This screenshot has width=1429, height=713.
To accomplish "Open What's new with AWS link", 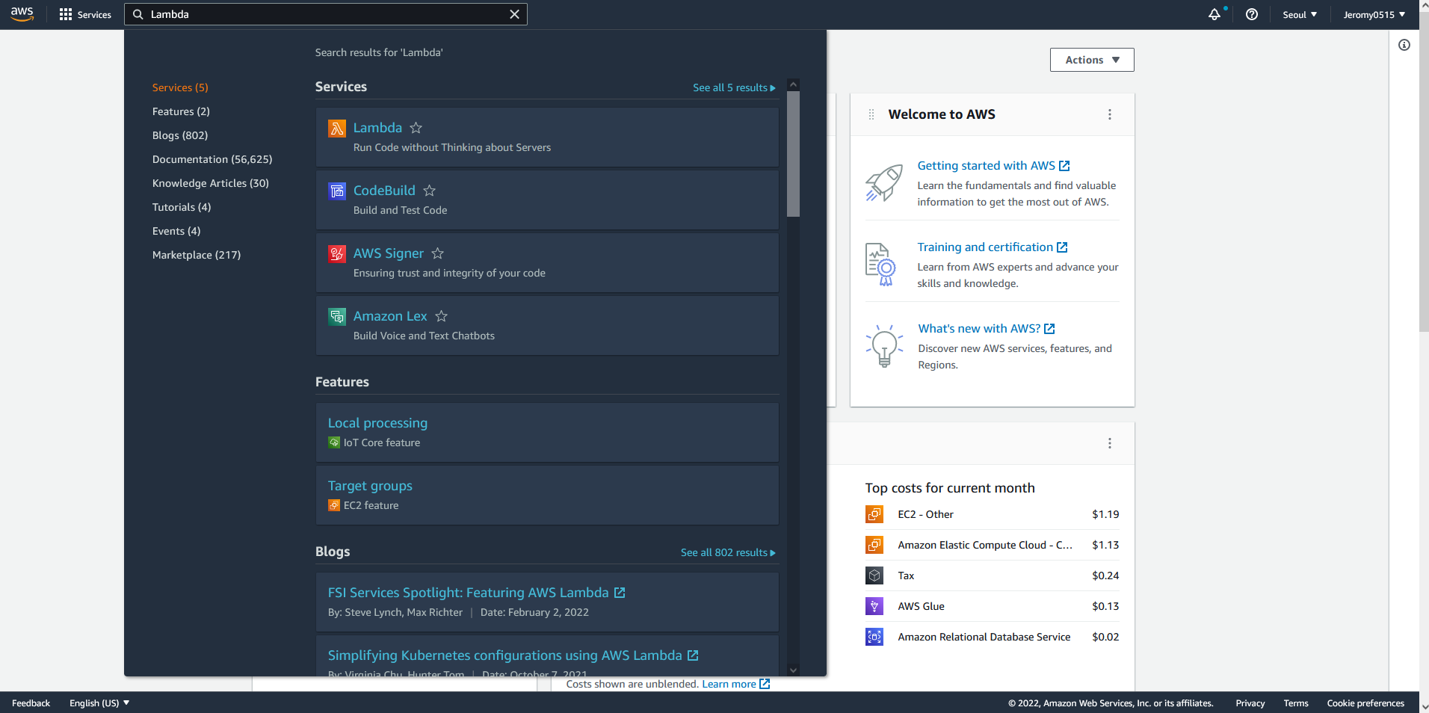I will point(987,329).
